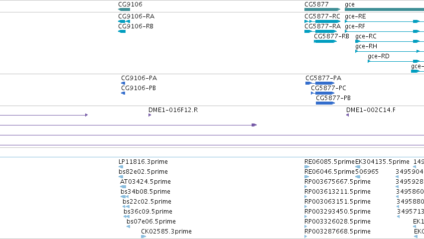
Task: Select the DME1-016F12.R arrow marker
Action: pos(150,115)
